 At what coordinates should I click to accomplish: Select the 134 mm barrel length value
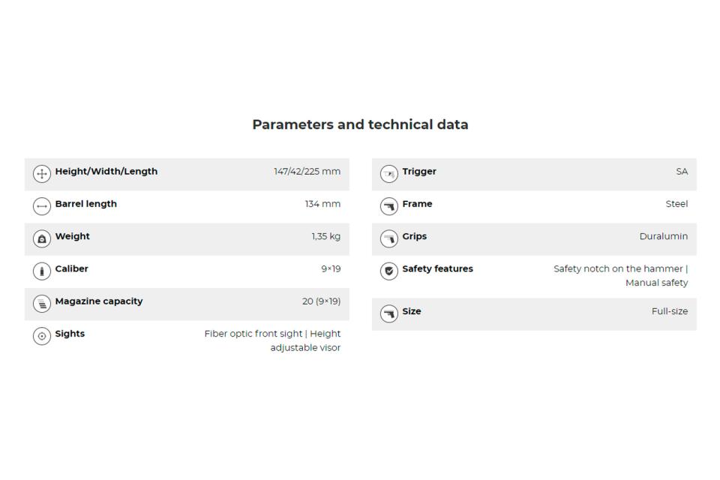click(322, 204)
